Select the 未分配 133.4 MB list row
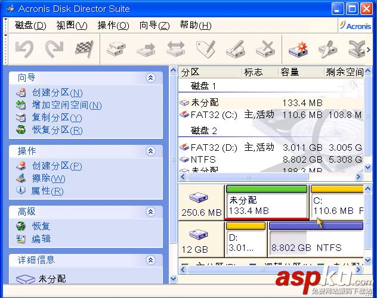Viewport: 377px width, 298px height. pos(271,103)
